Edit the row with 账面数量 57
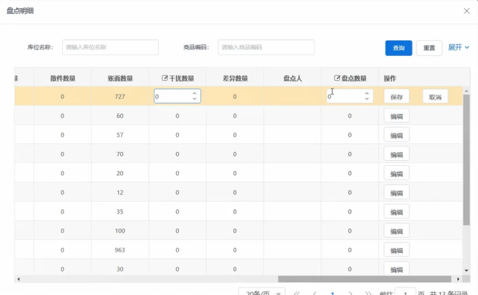 coord(396,135)
